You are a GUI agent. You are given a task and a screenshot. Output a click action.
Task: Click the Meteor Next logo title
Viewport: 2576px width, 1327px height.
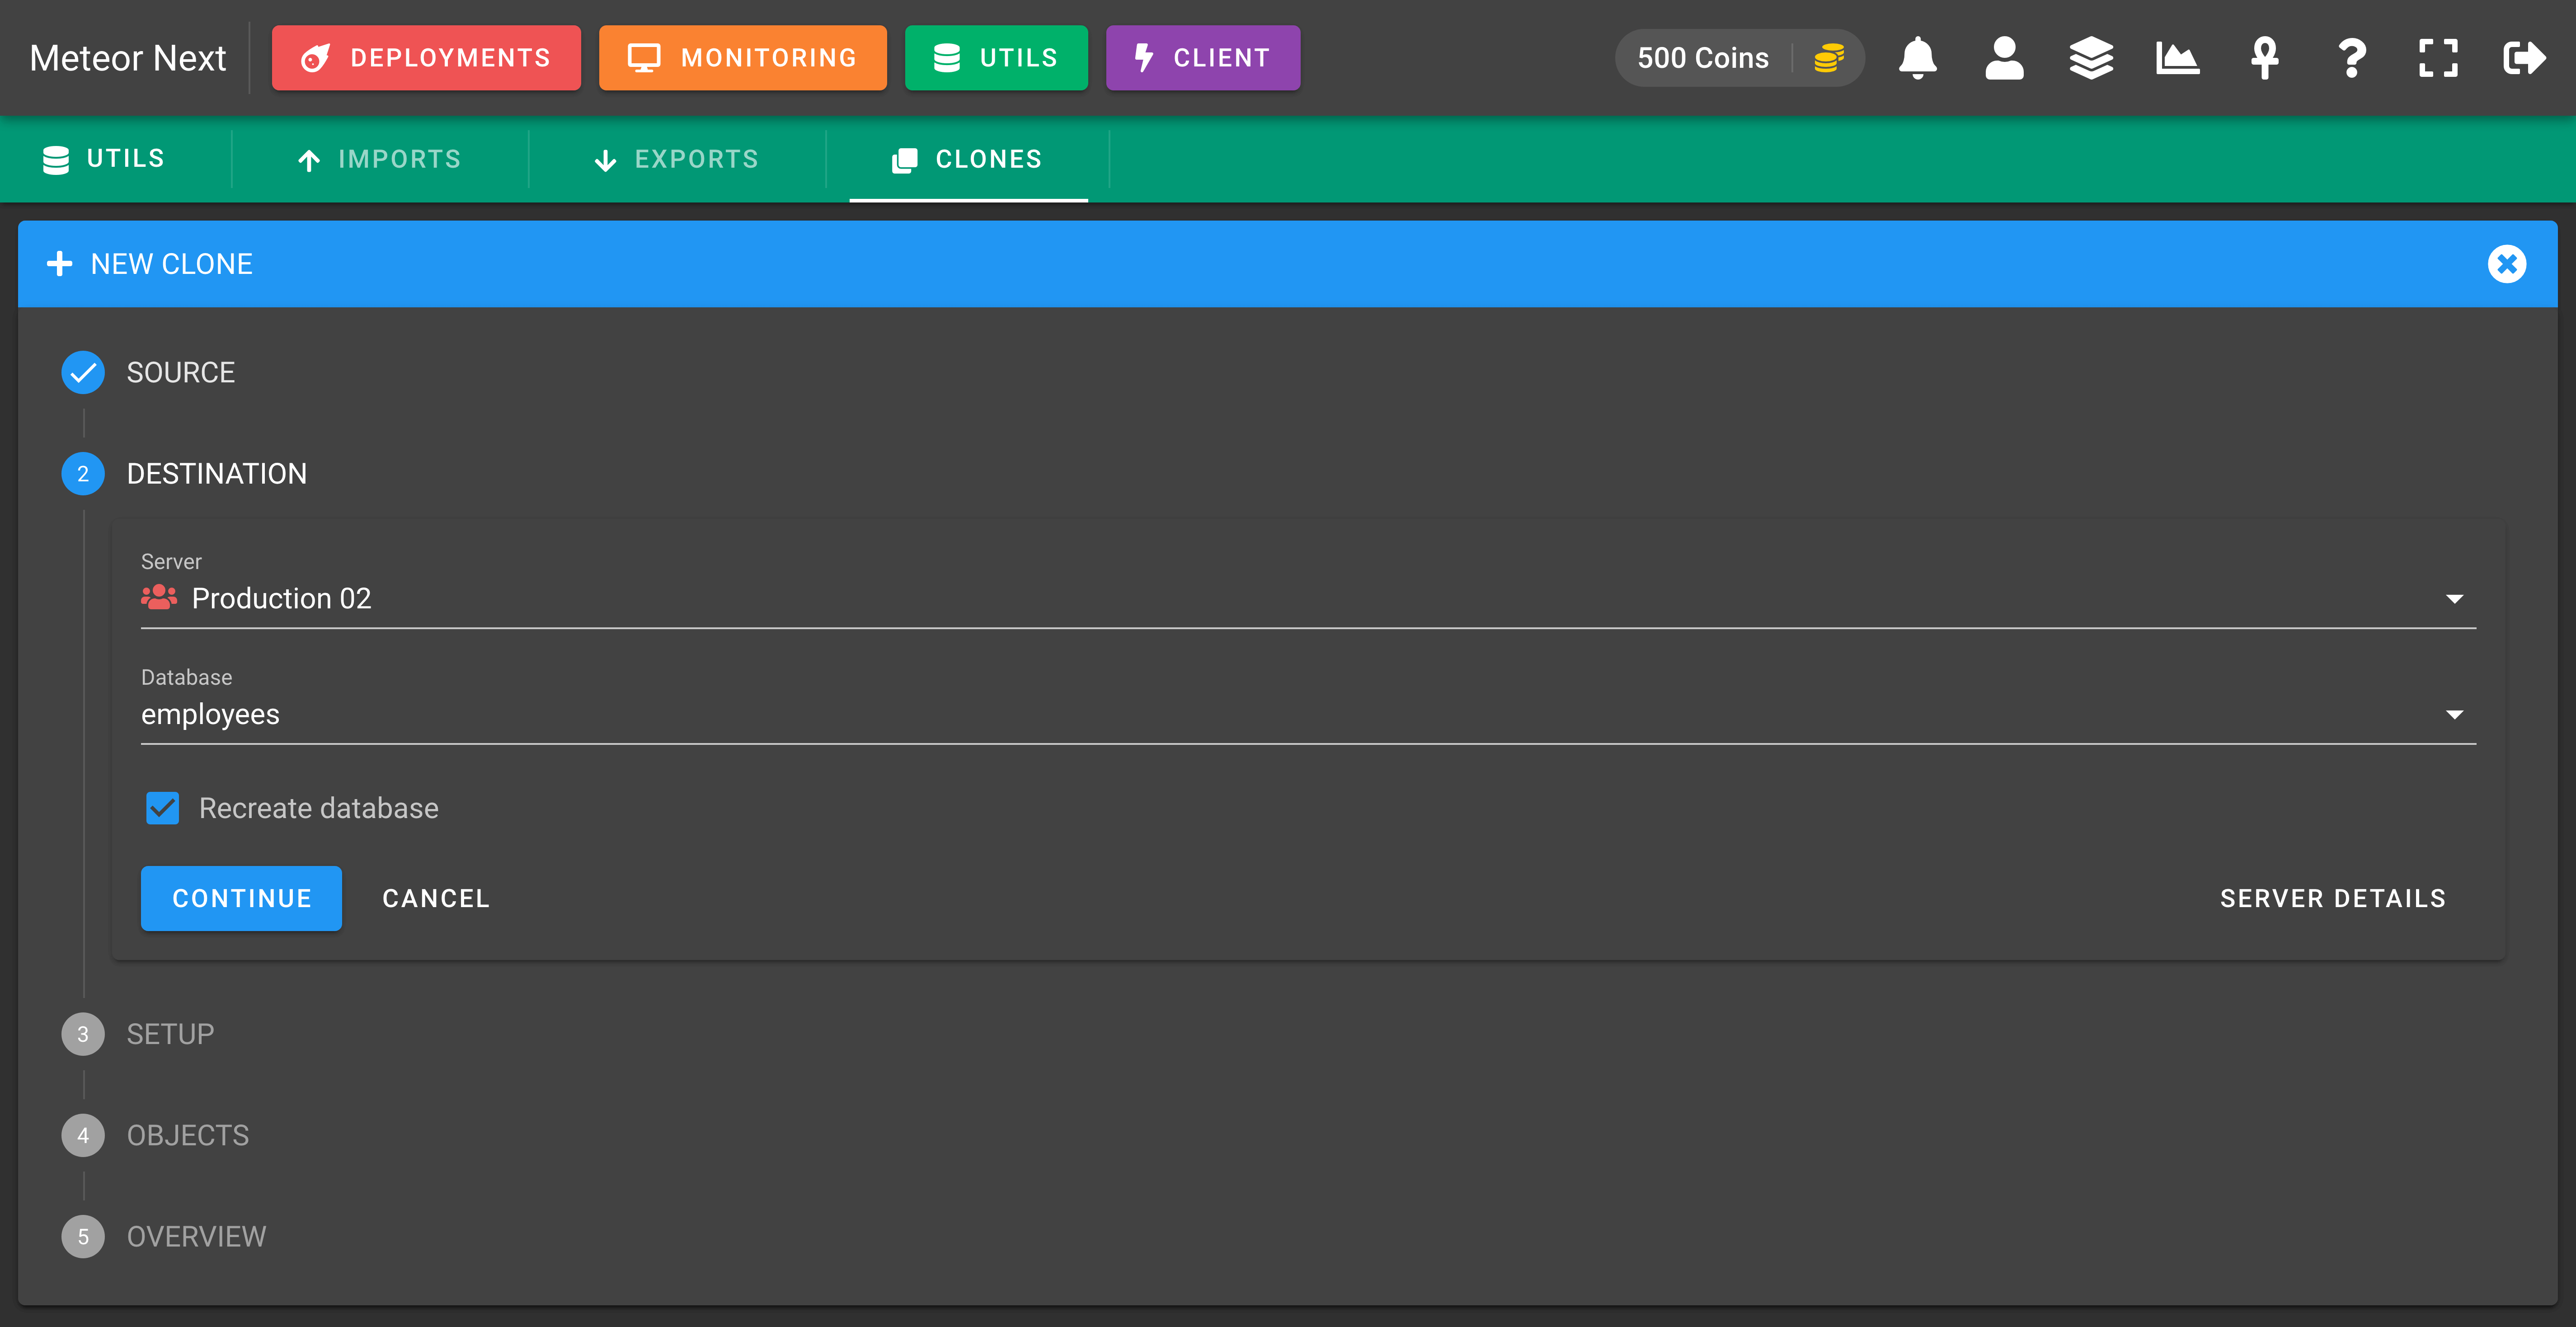(128, 58)
